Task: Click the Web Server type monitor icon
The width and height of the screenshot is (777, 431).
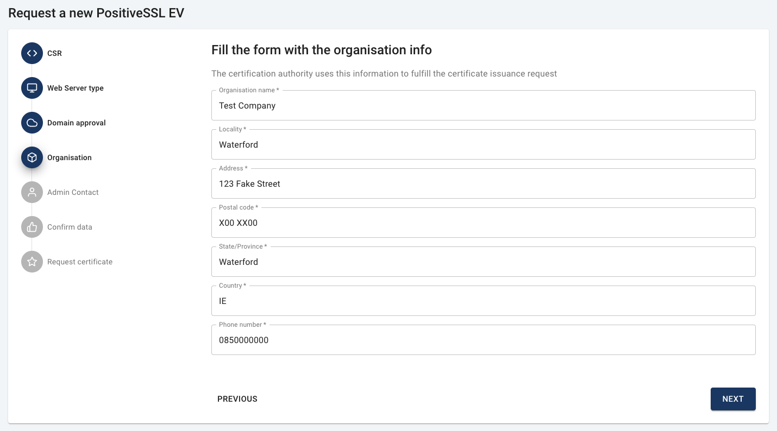Action: click(32, 88)
